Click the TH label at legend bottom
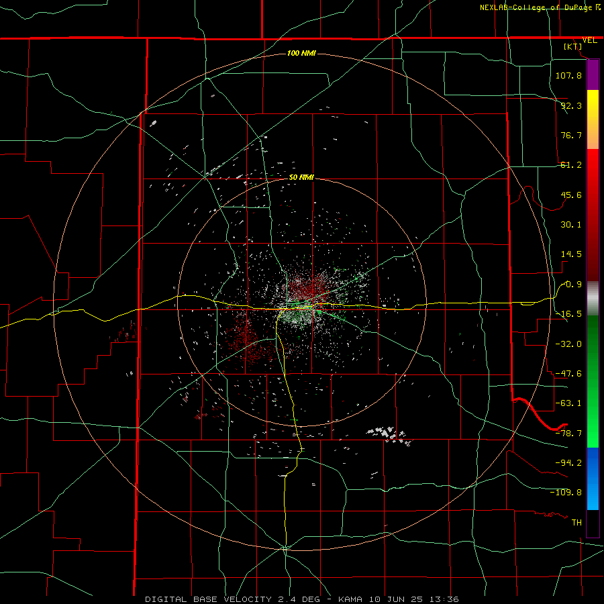 (x=576, y=523)
